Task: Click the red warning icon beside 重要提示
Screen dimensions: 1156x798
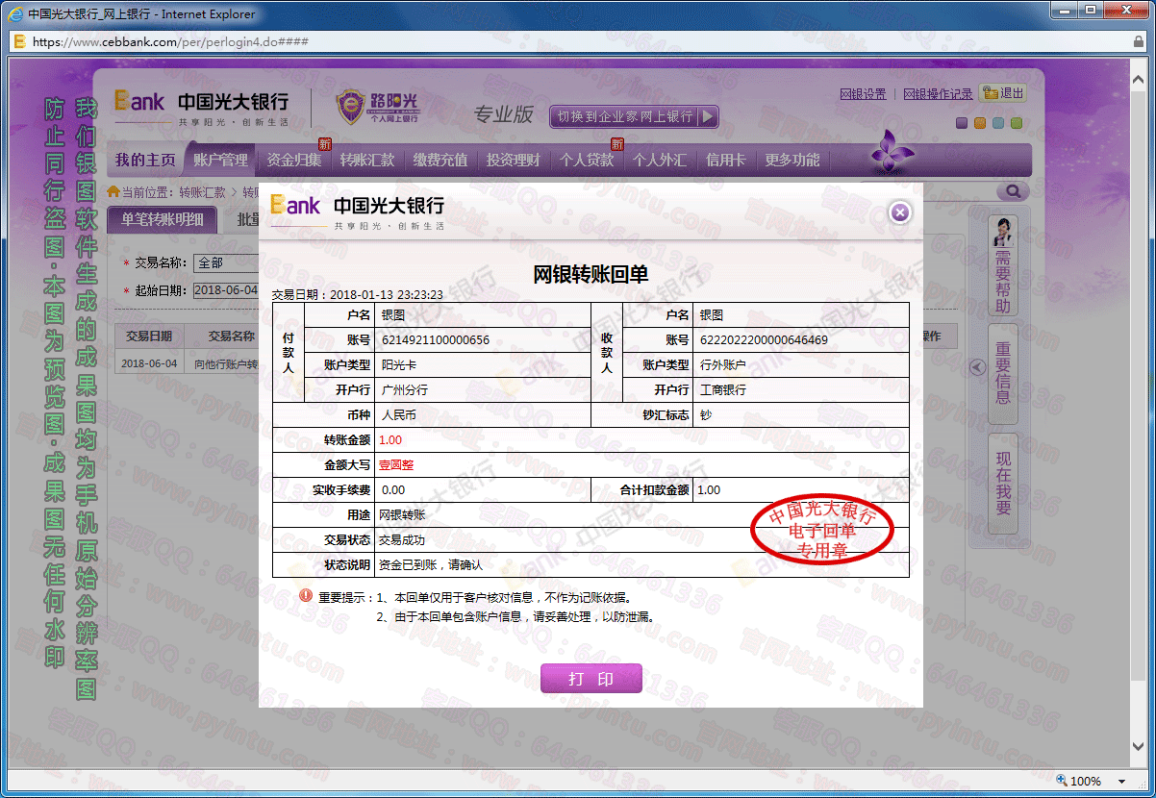Action: [x=306, y=596]
